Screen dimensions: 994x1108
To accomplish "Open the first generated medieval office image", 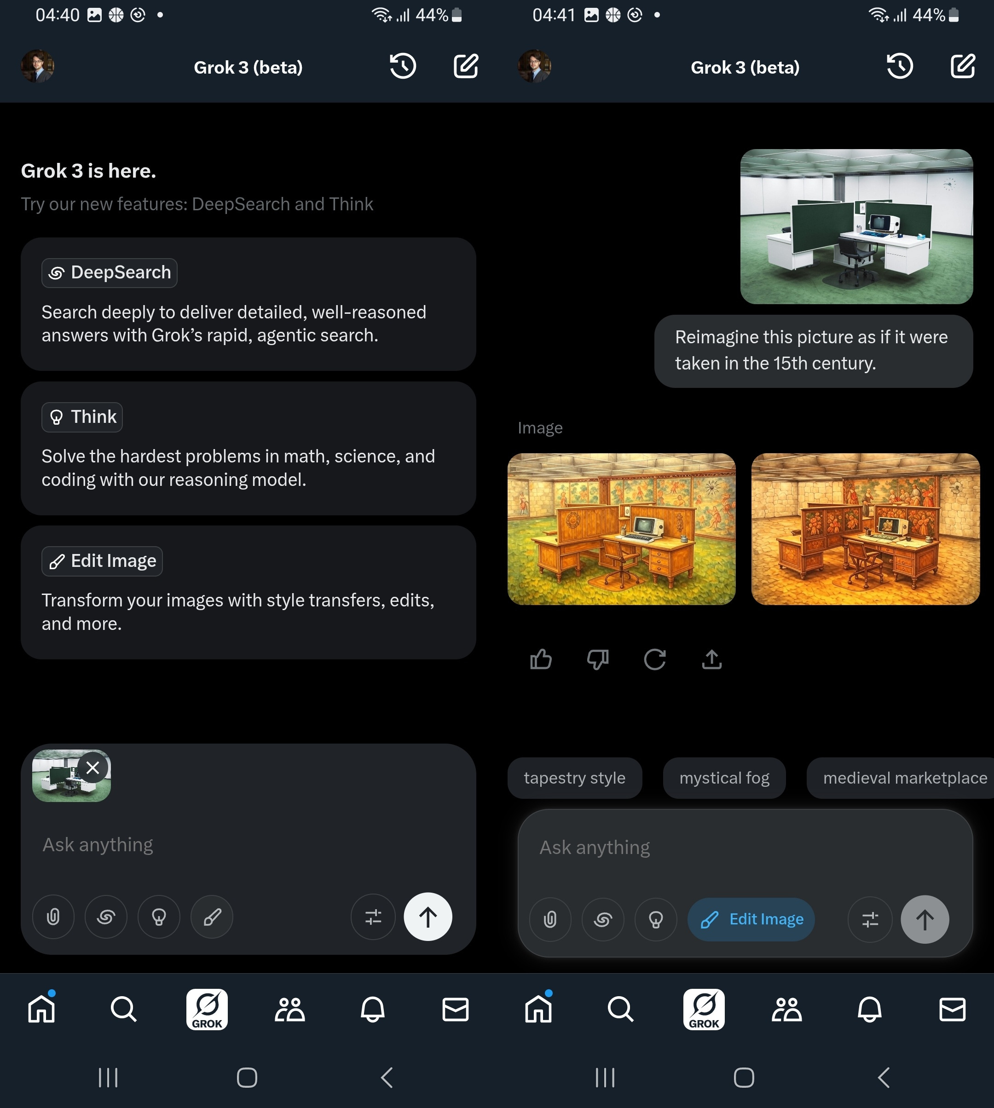I will (622, 529).
